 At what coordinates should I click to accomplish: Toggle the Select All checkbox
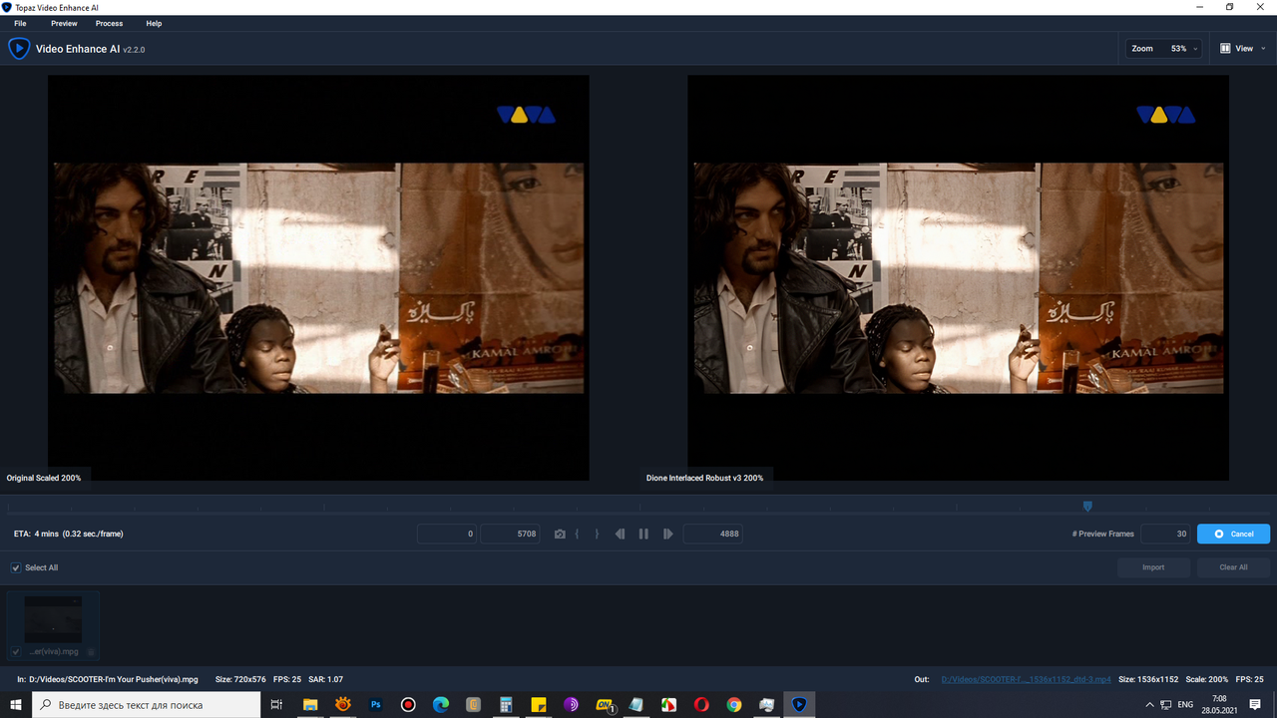pos(16,567)
